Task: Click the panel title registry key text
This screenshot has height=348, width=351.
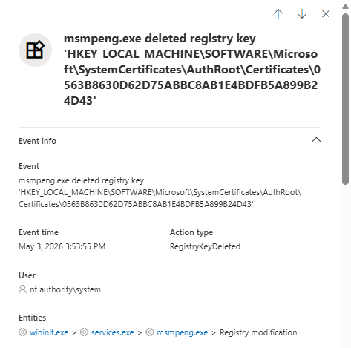Action: [192, 70]
